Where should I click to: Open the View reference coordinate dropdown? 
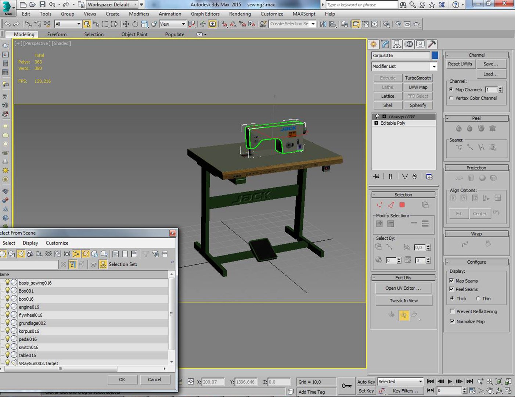click(x=183, y=24)
